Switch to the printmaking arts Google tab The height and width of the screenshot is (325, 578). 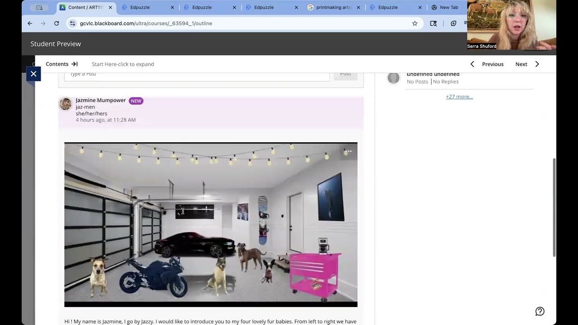tap(333, 7)
